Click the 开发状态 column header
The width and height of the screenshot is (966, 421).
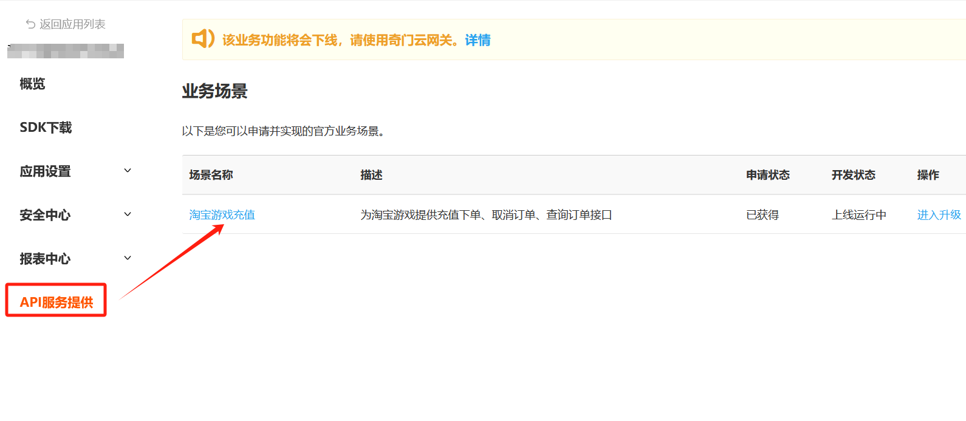point(853,175)
